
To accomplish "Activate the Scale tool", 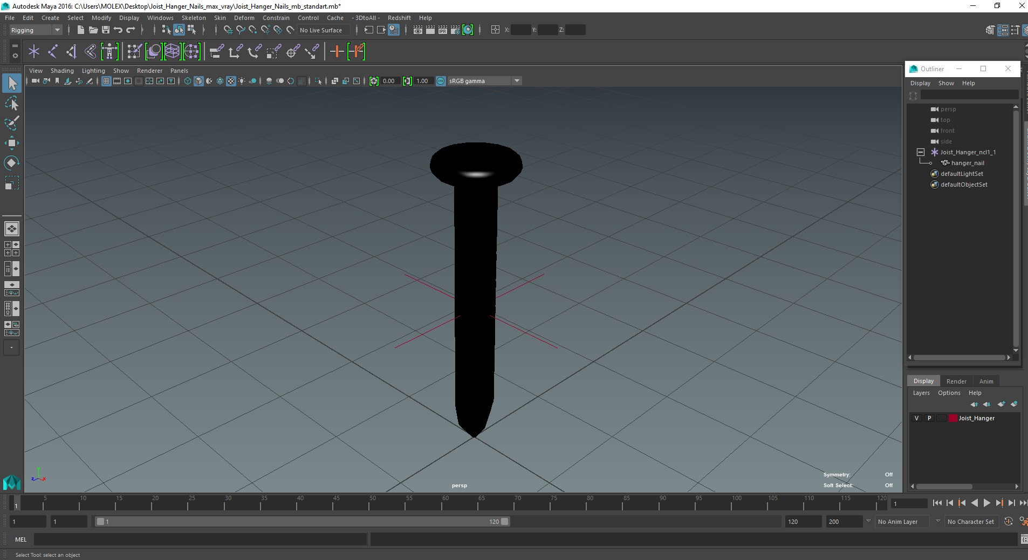I will (11, 183).
